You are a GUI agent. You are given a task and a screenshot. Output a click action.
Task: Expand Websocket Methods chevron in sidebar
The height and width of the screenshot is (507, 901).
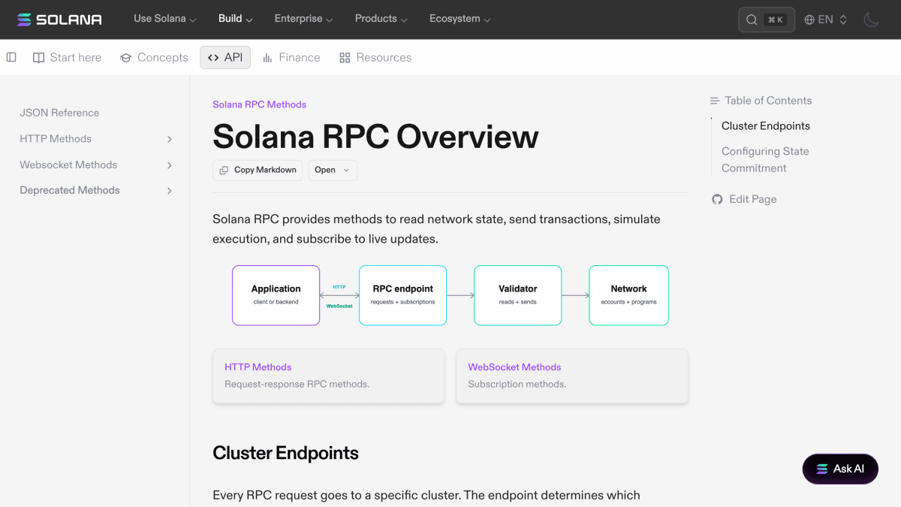click(x=170, y=165)
